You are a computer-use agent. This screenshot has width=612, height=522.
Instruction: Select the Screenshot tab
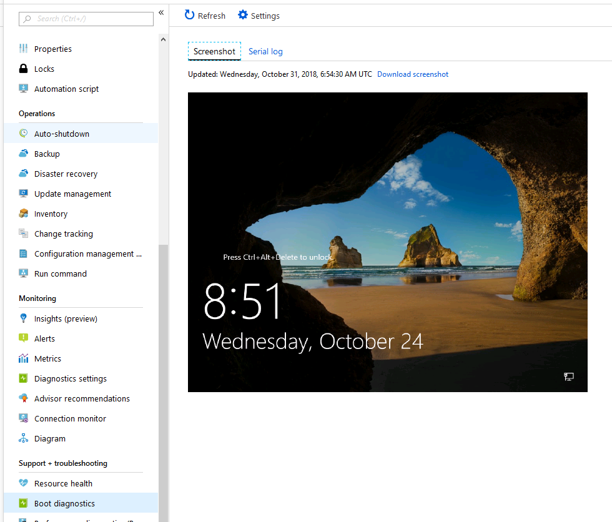tap(214, 51)
